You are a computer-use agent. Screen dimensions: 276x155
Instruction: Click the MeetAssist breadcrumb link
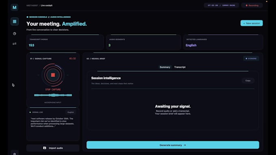[32, 5]
